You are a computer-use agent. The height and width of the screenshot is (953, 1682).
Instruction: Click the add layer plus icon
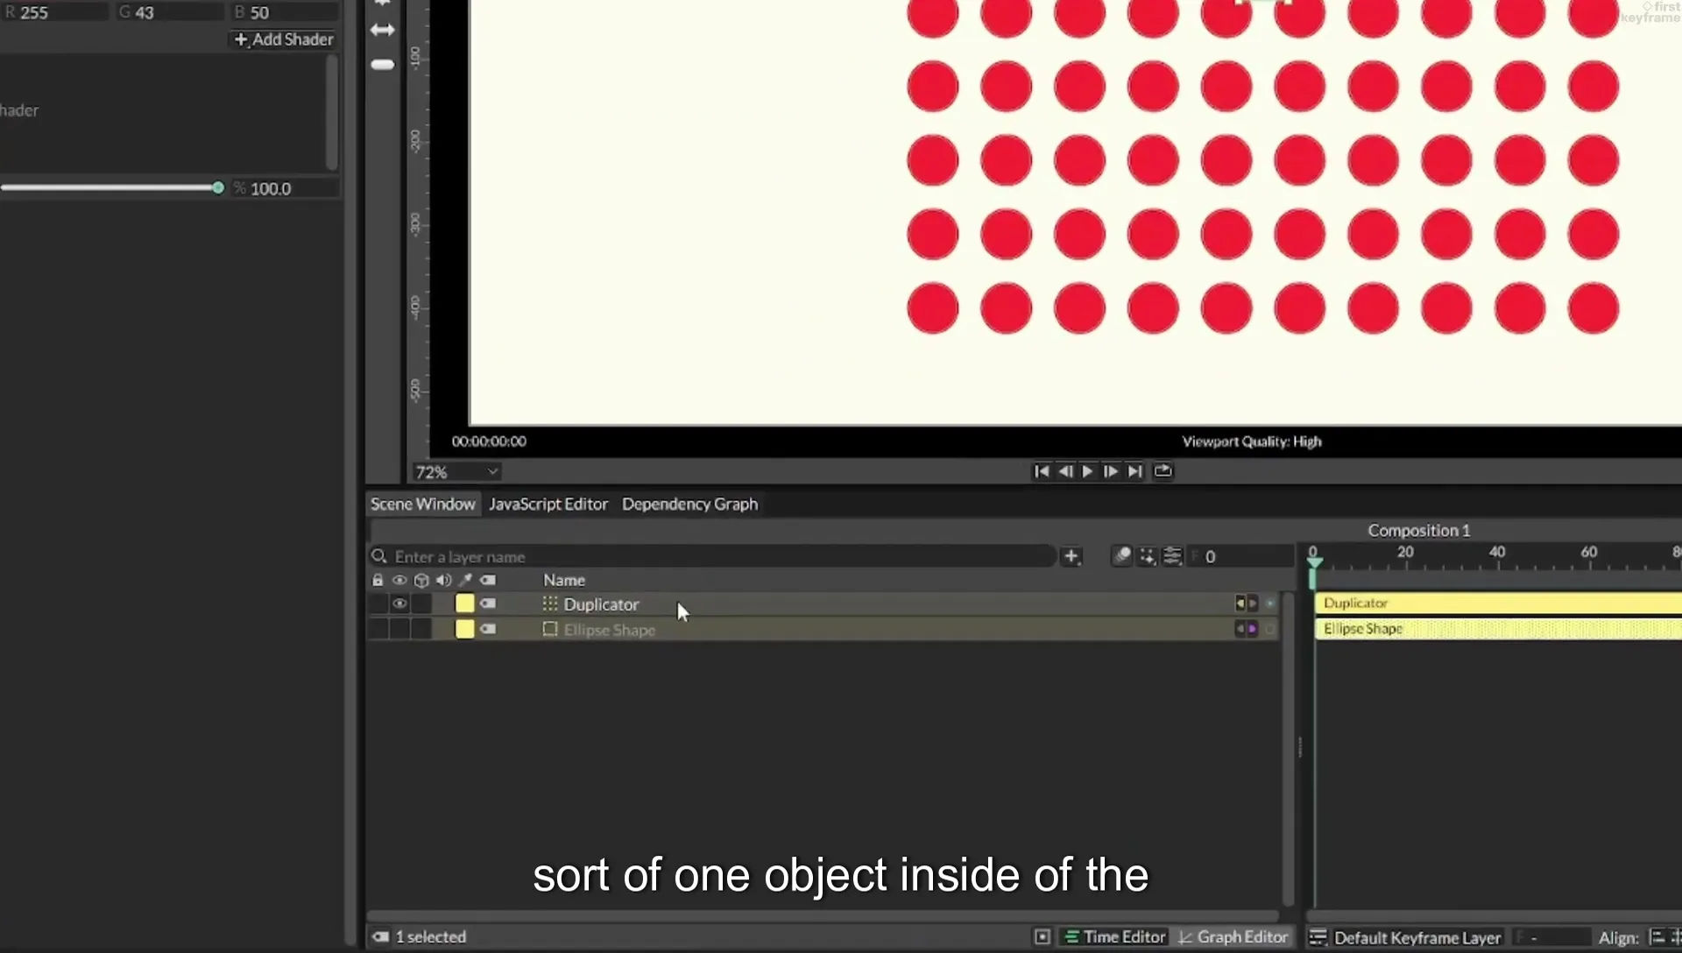point(1071,556)
